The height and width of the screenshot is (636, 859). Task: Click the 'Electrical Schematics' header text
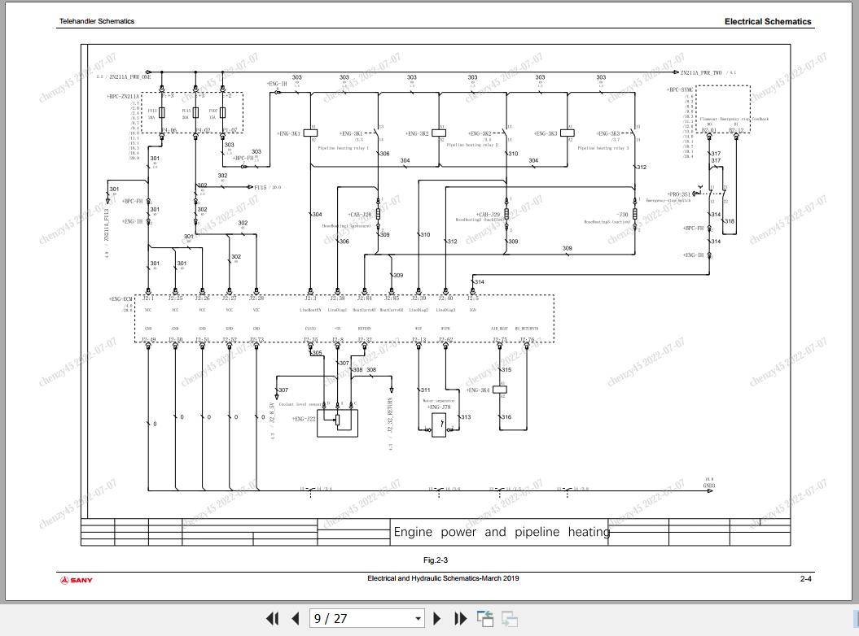click(768, 21)
